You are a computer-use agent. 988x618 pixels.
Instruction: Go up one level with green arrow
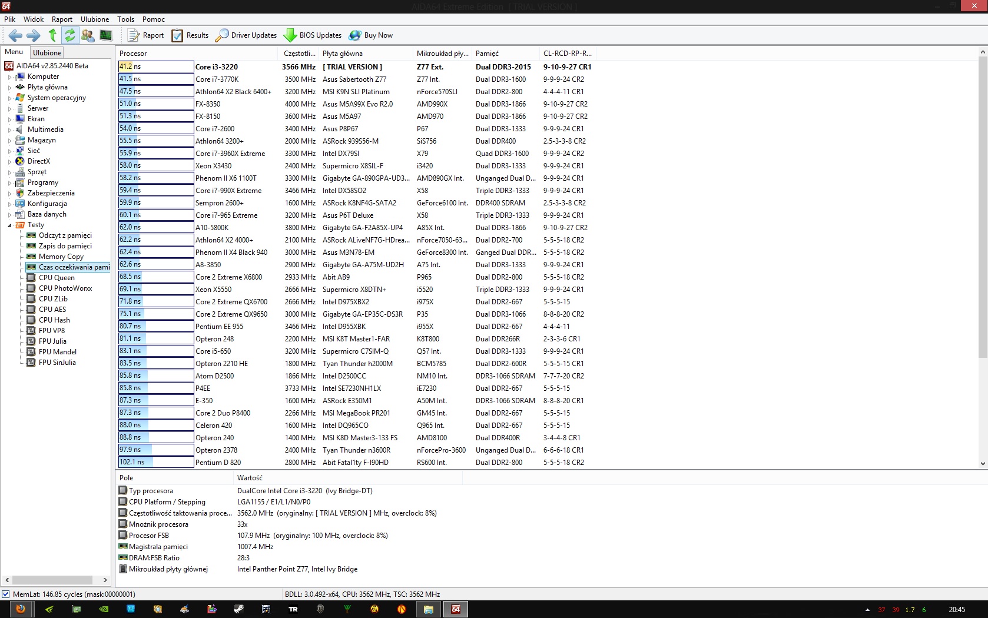(x=52, y=35)
